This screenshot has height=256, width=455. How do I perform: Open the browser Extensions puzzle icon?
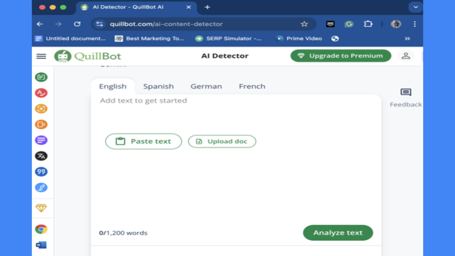pyautogui.click(x=368, y=24)
